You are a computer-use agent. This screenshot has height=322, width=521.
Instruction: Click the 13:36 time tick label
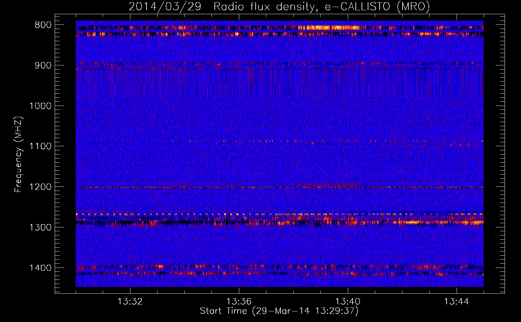tap(239, 302)
